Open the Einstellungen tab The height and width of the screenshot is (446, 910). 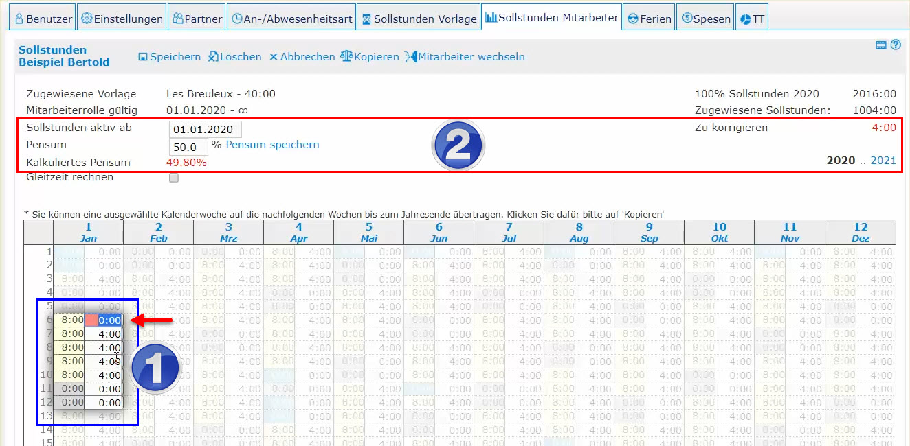click(122, 19)
